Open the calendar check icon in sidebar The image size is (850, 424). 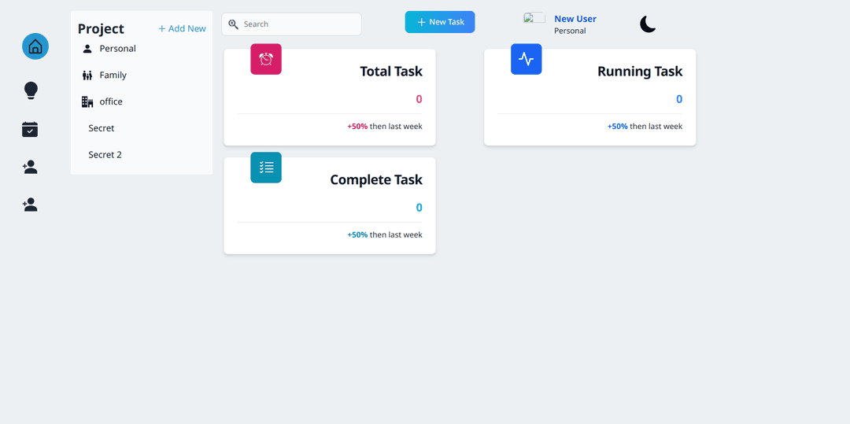tap(30, 129)
